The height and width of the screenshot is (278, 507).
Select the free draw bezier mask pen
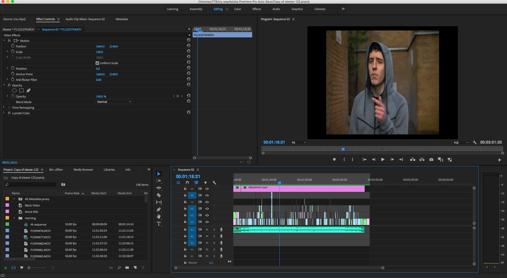pyautogui.click(x=29, y=91)
